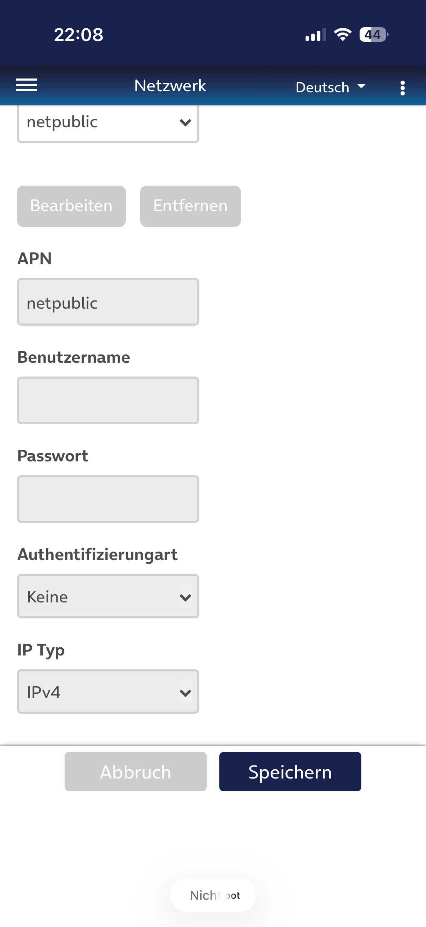The height and width of the screenshot is (927, 426).
Task: Tap the 22:08 clock in status bar
Action: tap(78, 35)
